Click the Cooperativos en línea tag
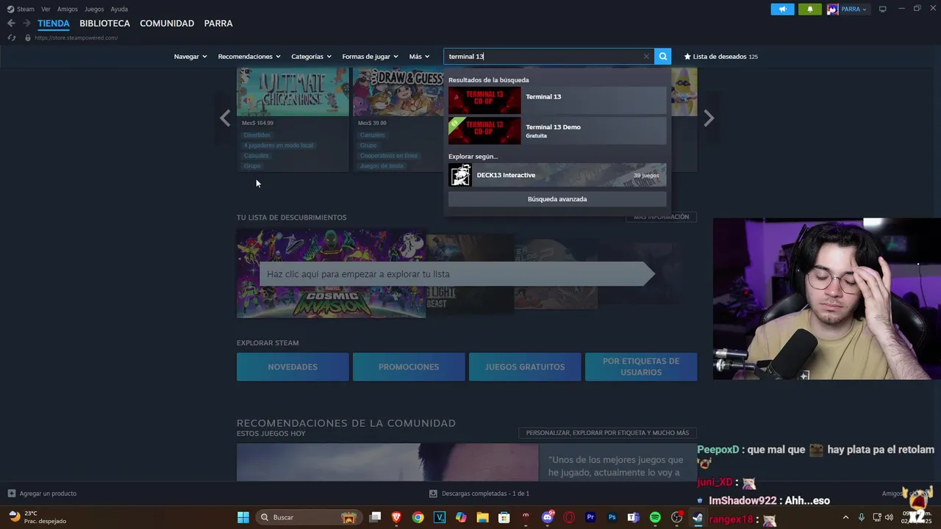 (389, 156)
